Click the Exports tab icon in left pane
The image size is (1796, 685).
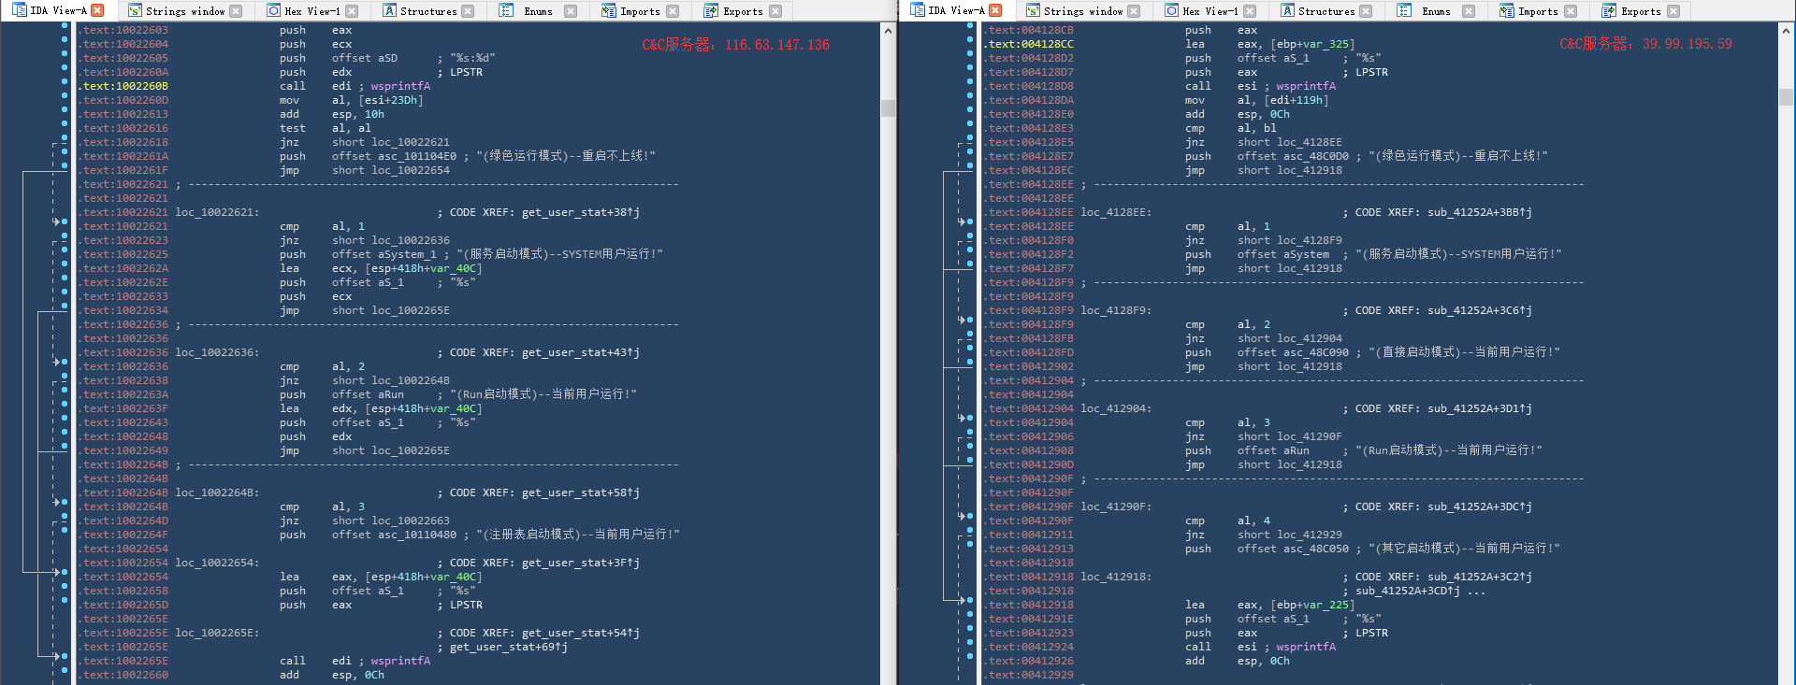click(x=711, y=11)
